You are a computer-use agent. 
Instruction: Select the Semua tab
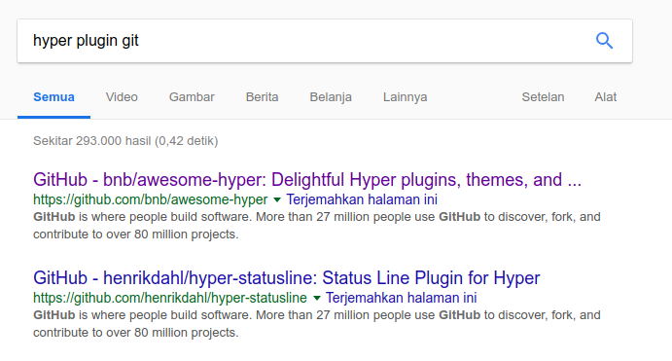(54, 97)
